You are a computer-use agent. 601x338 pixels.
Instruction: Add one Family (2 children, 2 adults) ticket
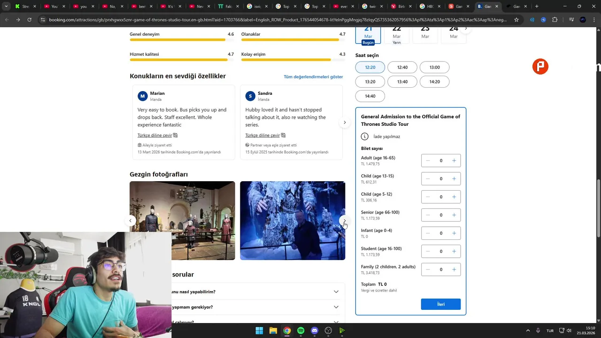[x=454, y=269]
